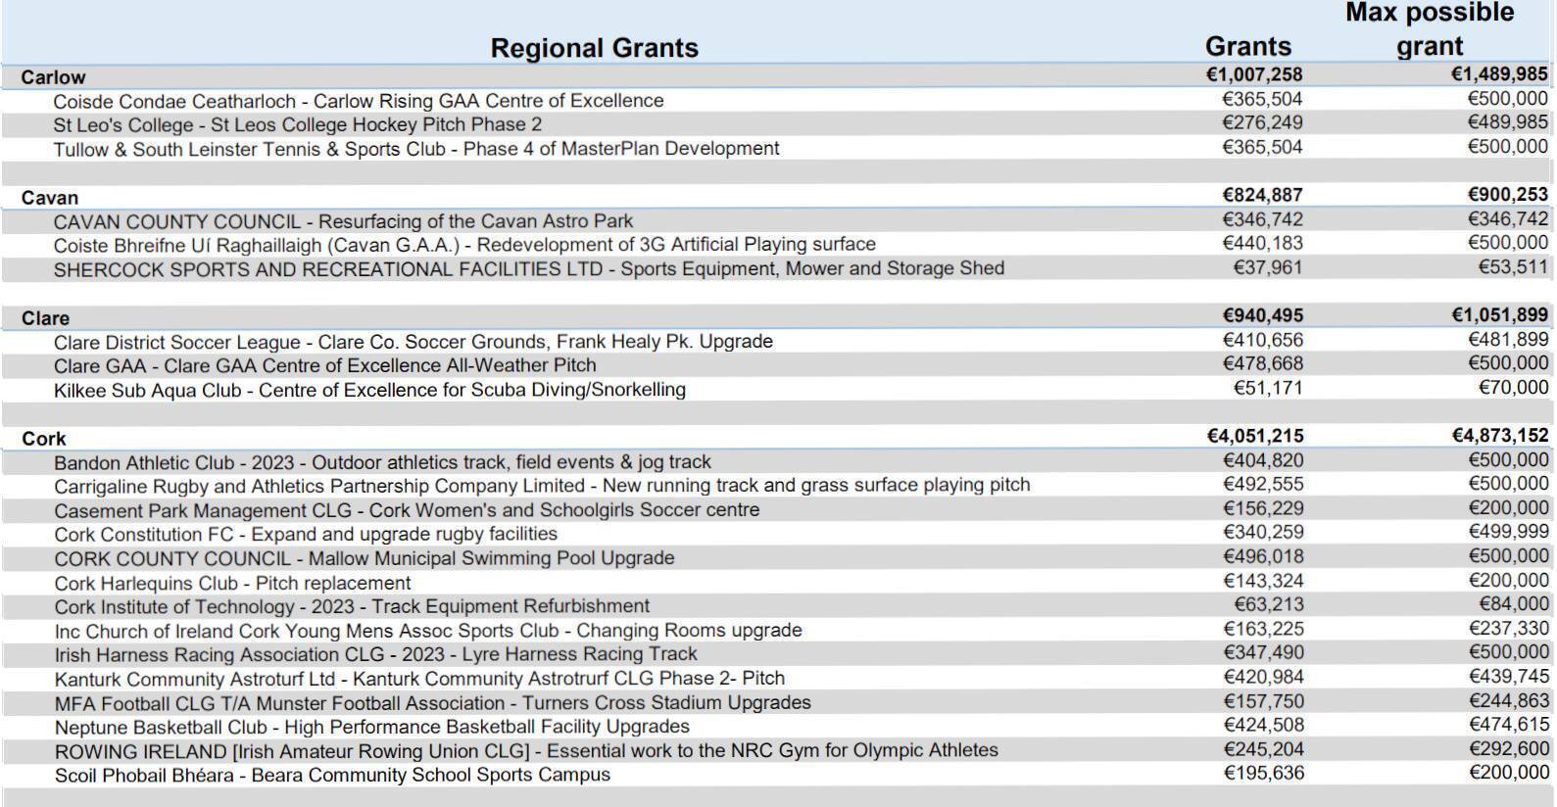
Task: Click the Clare county heading
Action: point(45,318)
